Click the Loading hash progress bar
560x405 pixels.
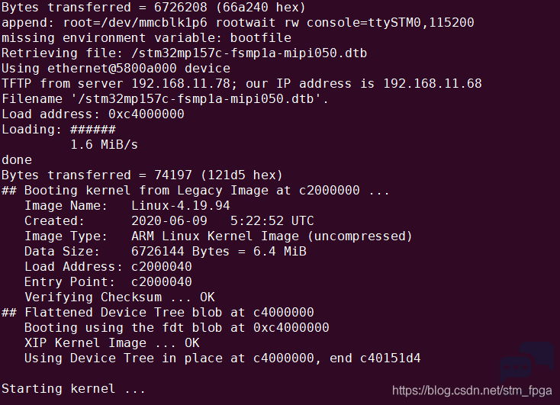coord(93,130)
